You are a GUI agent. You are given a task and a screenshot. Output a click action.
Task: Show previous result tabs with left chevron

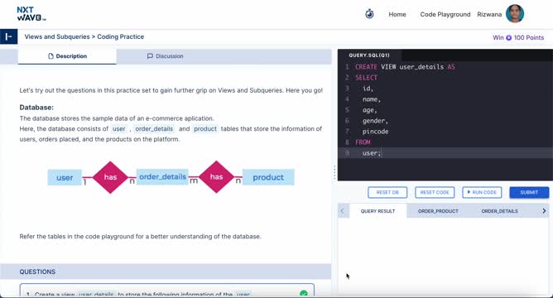(x=342, y=211)
